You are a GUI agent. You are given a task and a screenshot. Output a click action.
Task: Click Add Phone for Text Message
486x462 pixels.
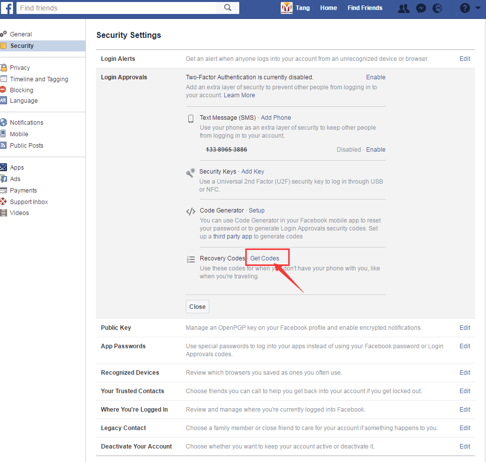tap(276, 118)
